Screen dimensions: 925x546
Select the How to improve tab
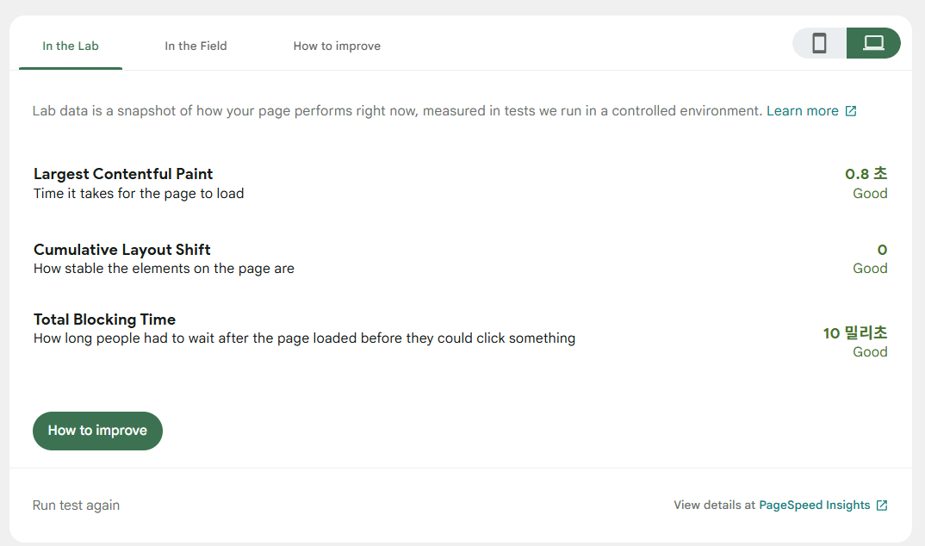point(337,47)
